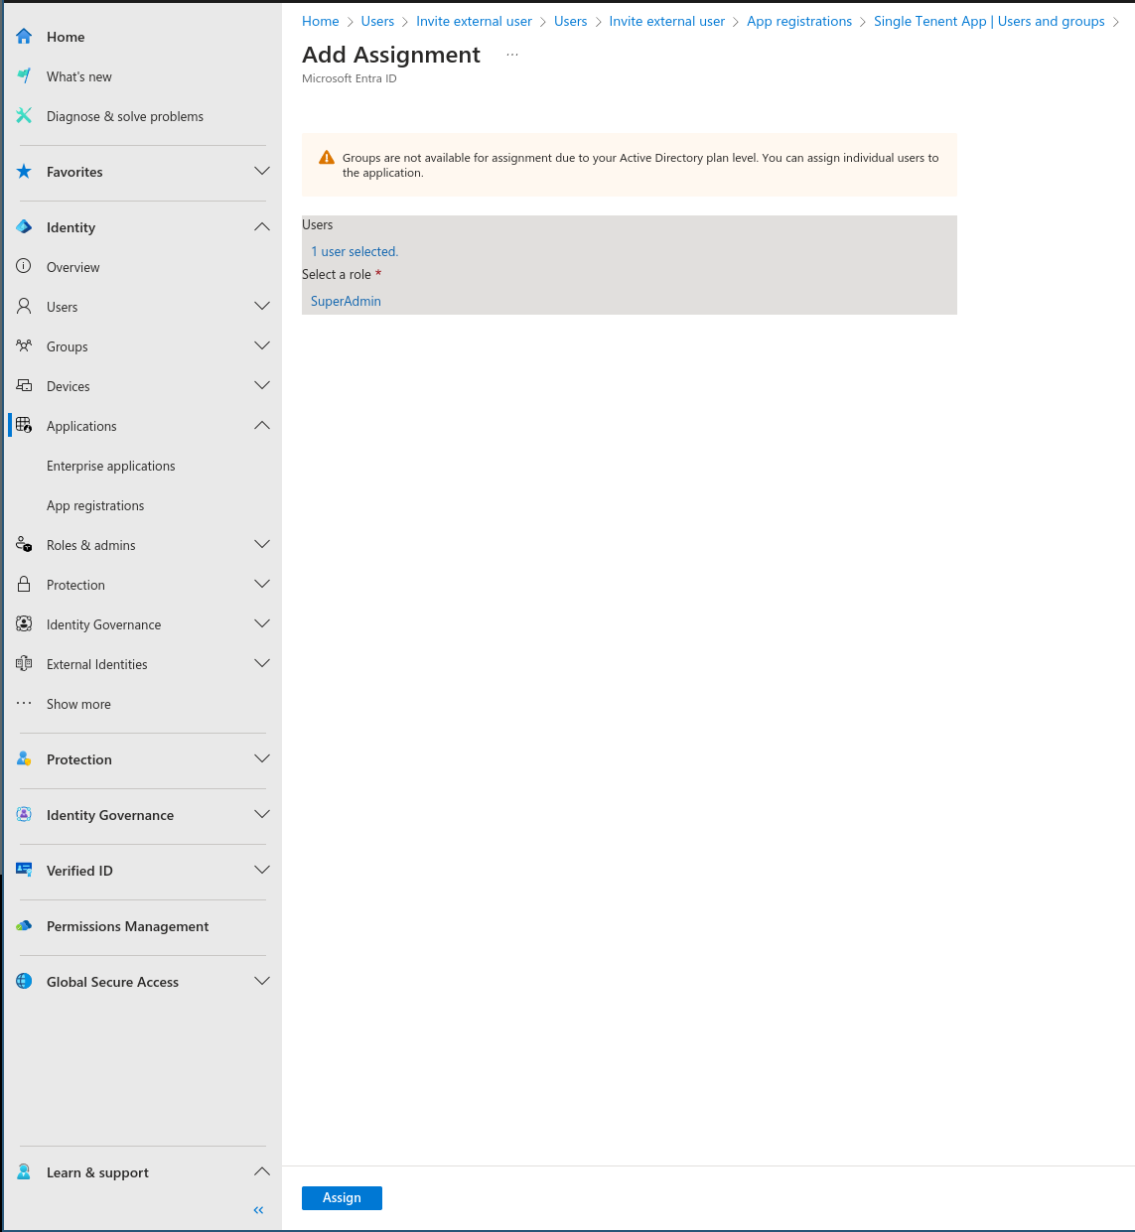
Task: Select the Roles & admins key icon
Action: (23, 544)
